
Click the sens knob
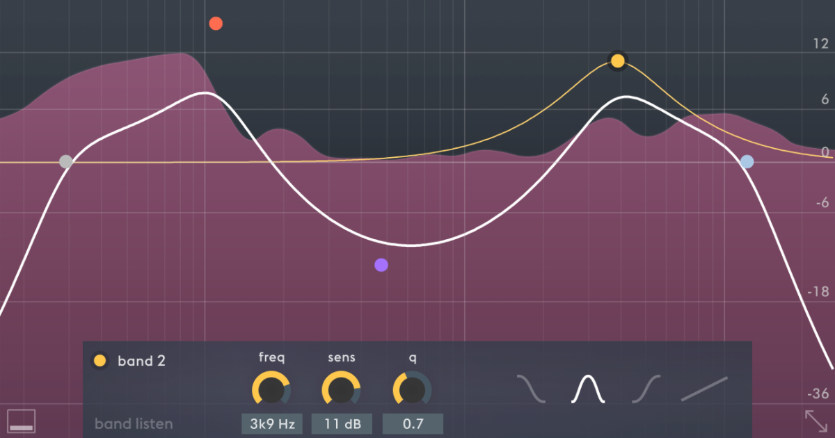[341, 389]
